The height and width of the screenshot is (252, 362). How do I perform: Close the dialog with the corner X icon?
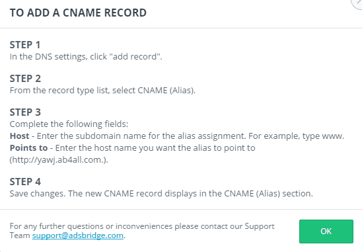[357, 3]
